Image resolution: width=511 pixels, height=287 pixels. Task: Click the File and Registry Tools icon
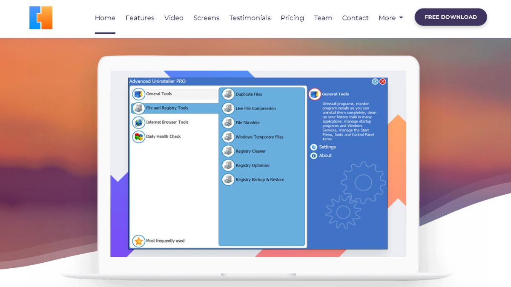pyautogui.click(x=138, y=108)
